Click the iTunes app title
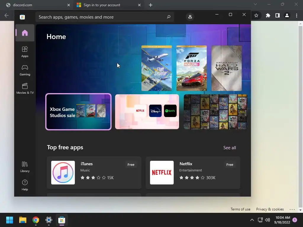The height and width of the screenshot is (227, 303). click(x=87, y=164)
